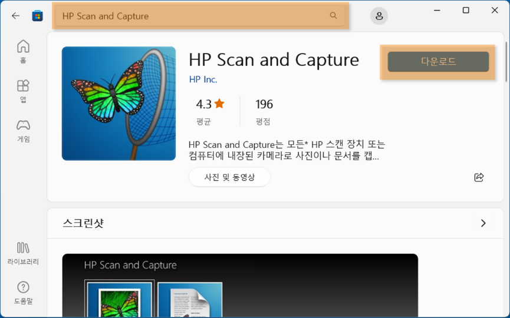Minimize the Microsoft Store window
Viewport: 510px width, 318px height.
(x=437, y=11)
